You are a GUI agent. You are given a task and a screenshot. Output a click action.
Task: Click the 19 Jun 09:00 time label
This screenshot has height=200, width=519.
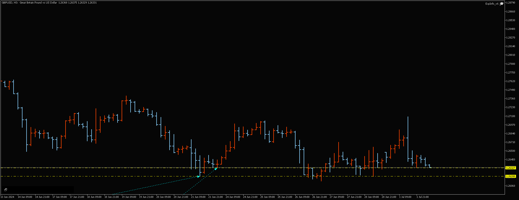129,197
